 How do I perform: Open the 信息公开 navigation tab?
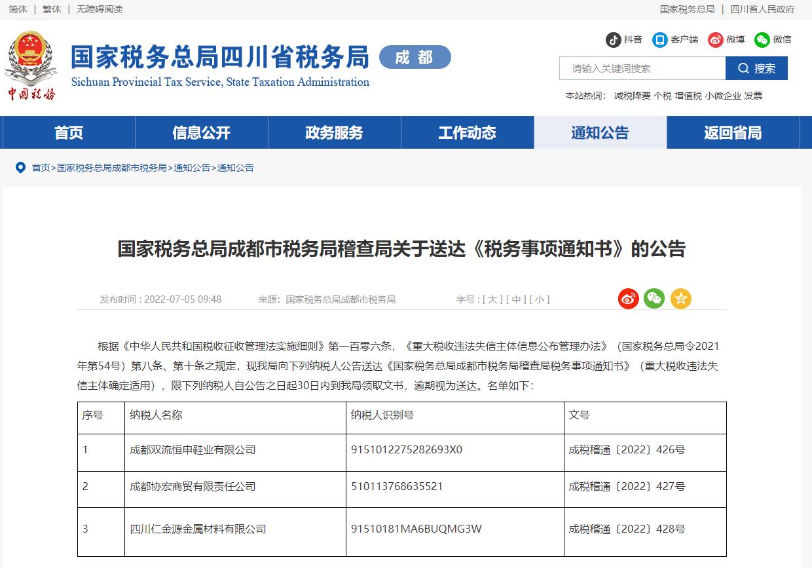[202, 132]
